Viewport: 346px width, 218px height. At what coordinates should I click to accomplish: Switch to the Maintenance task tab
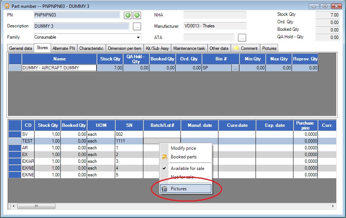(189, 48)
